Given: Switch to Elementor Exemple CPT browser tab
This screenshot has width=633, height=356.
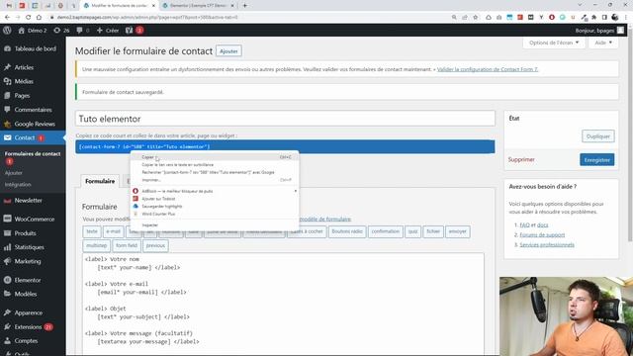Looking at the screenshot, I should pos(197,6).
